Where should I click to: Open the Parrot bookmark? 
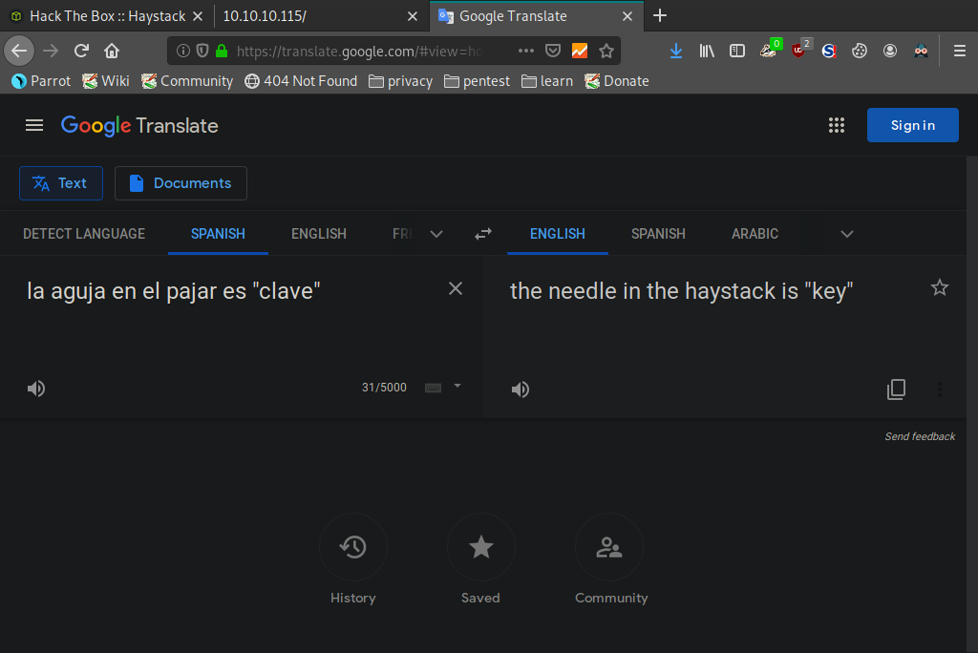[41, 81]
